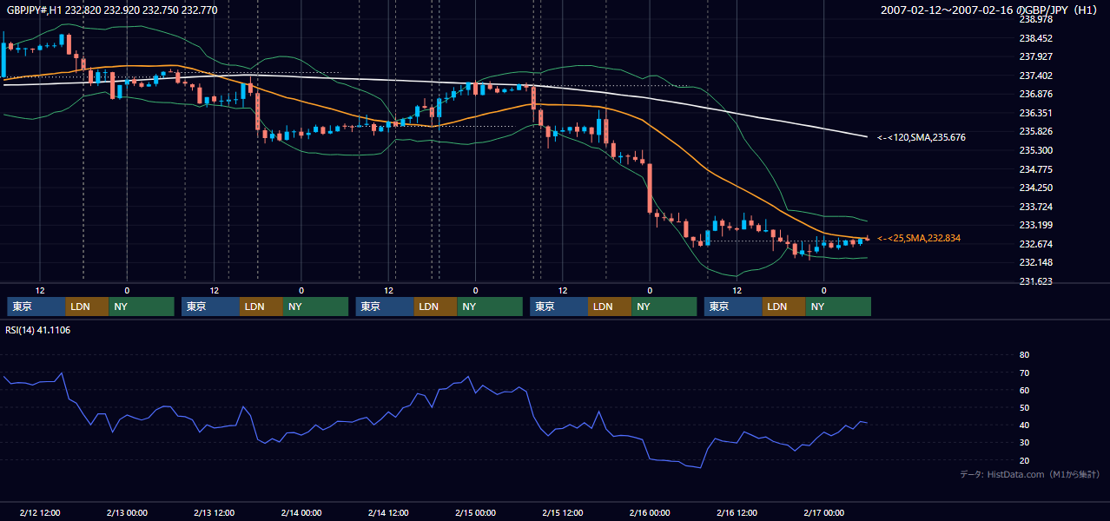This screenshot has height=521, width=1110.
Task: Pick the LDN session box for 2/14
Action: coord(436,307)
